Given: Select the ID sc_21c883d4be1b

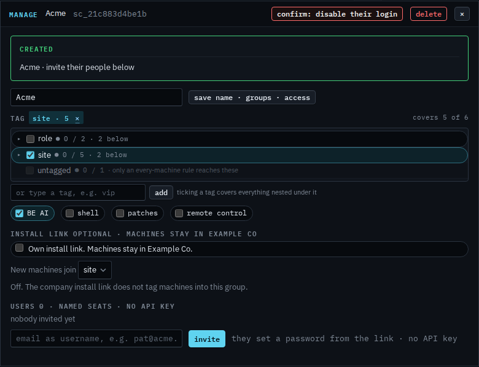Looking at the screenshot, I should [x=110, y=14].
